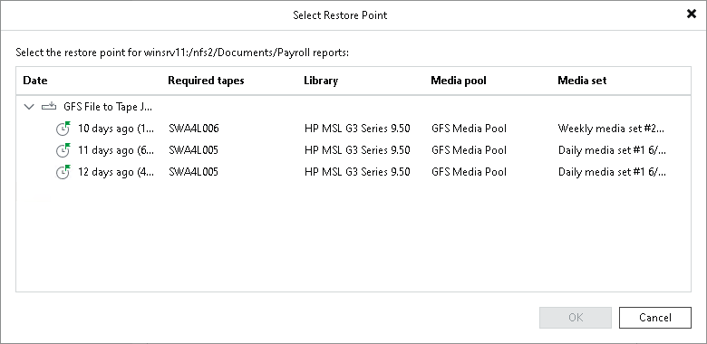This screenshot has width=707, height=344.
Task: Select the 12 days ago restore point
Action: [353, 172]
